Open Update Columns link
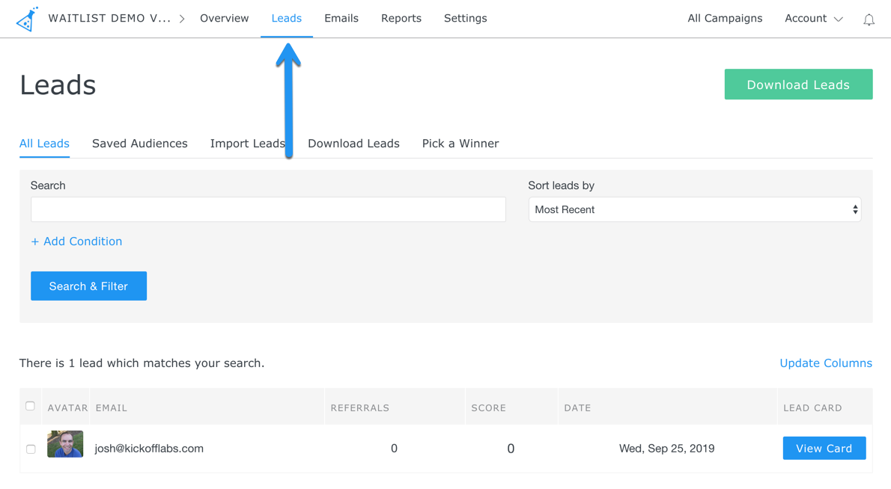The height and width of the screenshot is (489, 891). (x=825, y=363)
